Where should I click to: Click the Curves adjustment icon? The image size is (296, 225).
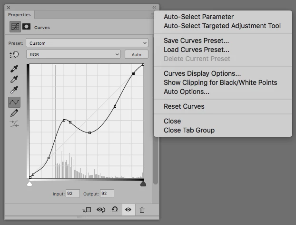pyautogui.click(x=15, y=27)
